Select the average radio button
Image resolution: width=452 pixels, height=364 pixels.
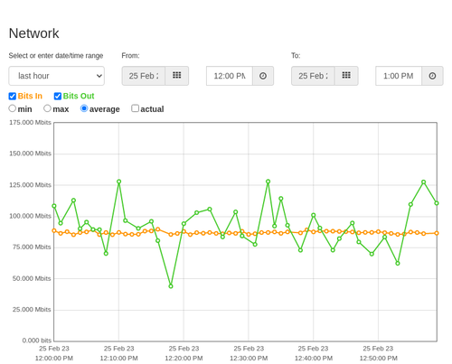(84, 108)
